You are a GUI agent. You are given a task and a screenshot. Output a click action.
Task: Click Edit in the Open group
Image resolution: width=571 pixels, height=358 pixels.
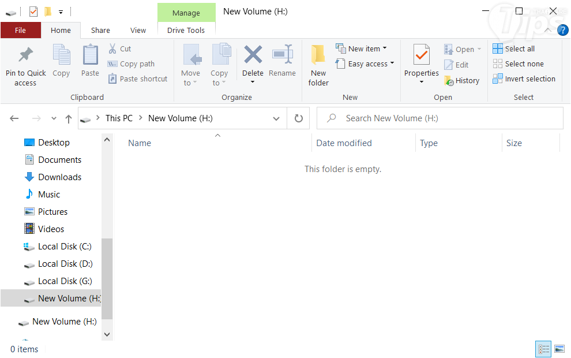[x=456, y=65]
